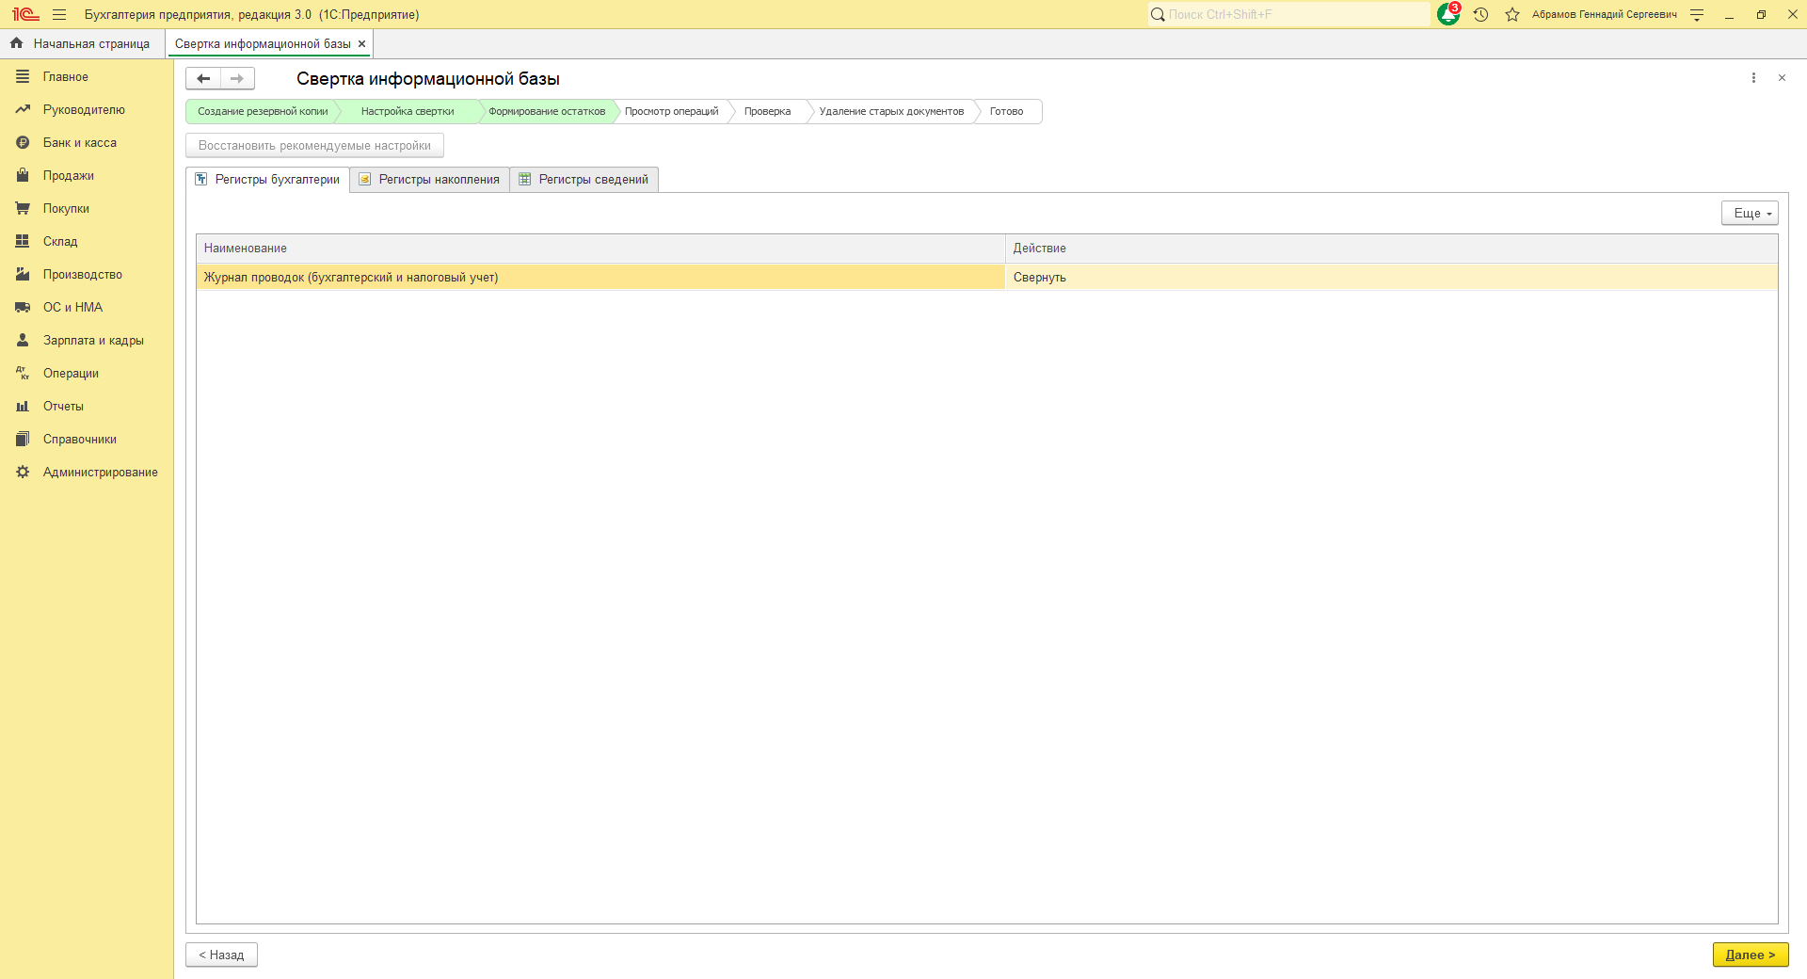
Task: Click the Формирование остатков step
Action: 547,111
